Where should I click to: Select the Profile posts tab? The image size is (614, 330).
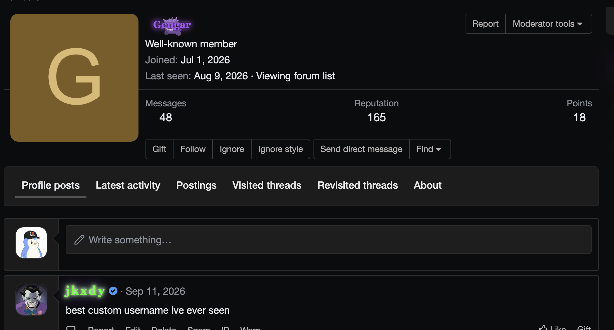[x=51, y=185]
